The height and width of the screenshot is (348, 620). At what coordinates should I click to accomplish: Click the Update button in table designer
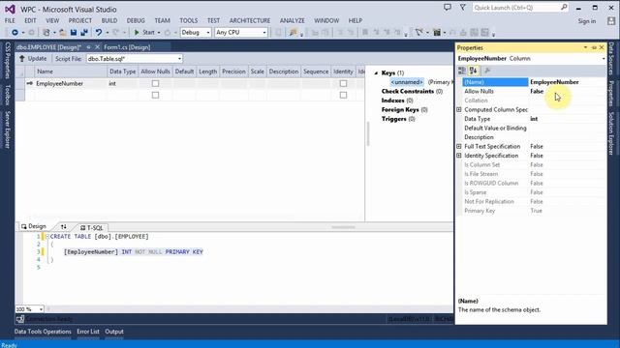(33, 58)
